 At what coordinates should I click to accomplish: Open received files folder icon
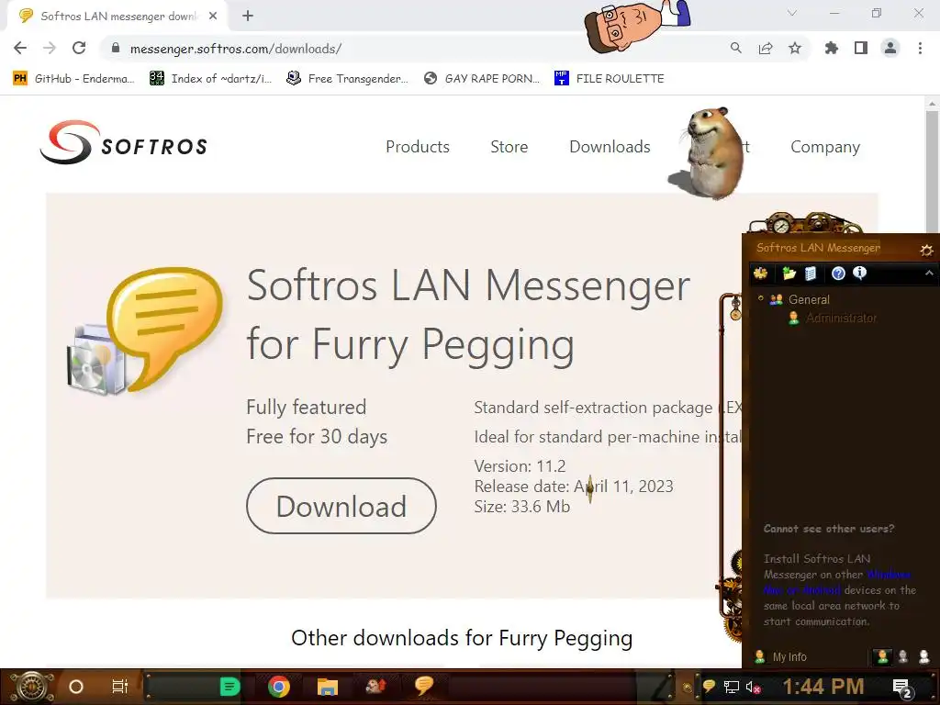pyautogui.click(x=789, y=274)
